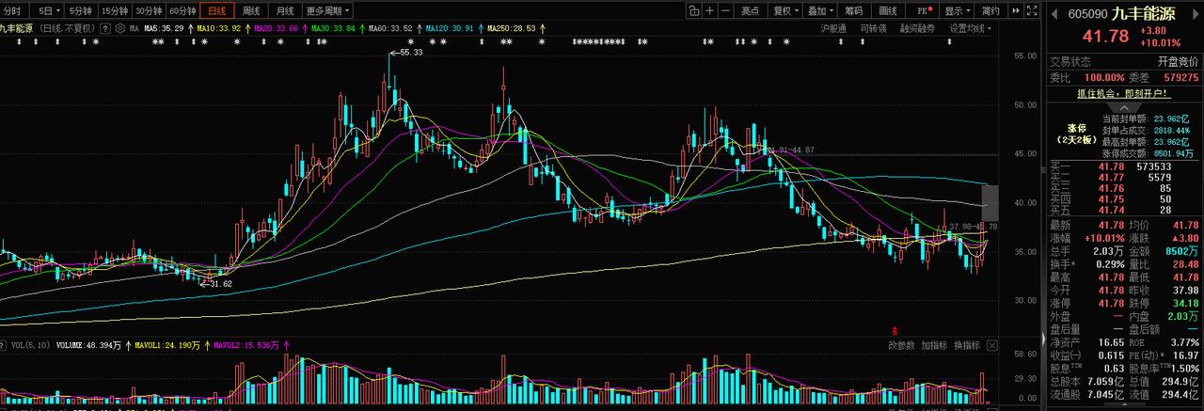Click the MA10:33.92 indicator label
This screenshot has width=1204, height=411.
point(219,28)
